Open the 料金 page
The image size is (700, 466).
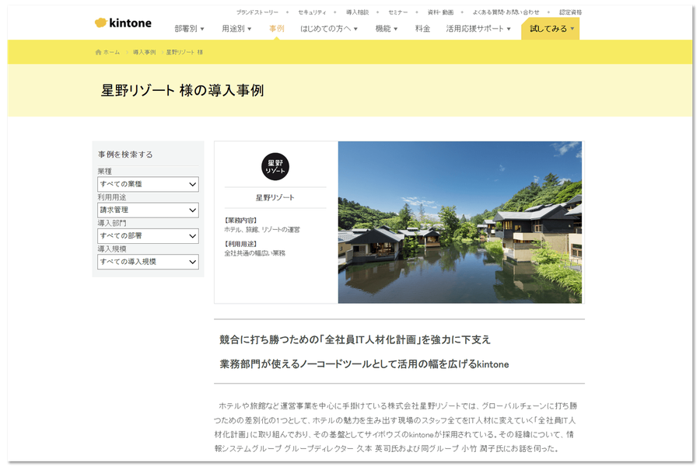pyautogui.click(x=422, y=29)
